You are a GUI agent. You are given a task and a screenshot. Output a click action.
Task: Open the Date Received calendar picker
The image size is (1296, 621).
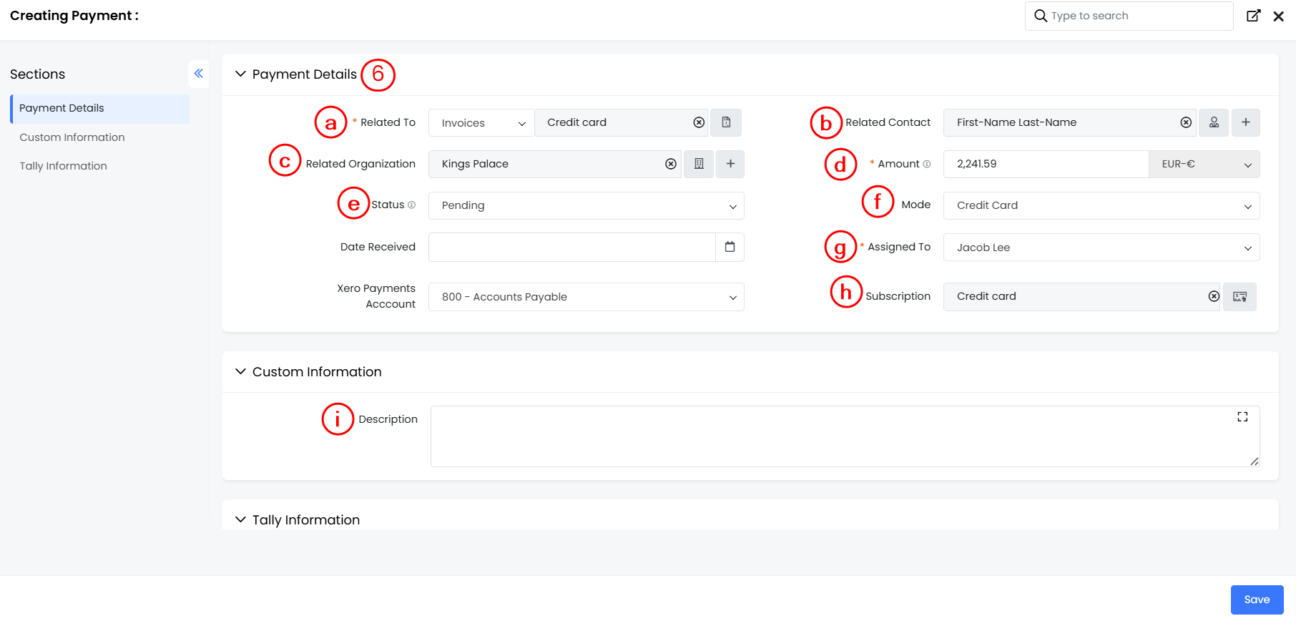pos(730,247)
